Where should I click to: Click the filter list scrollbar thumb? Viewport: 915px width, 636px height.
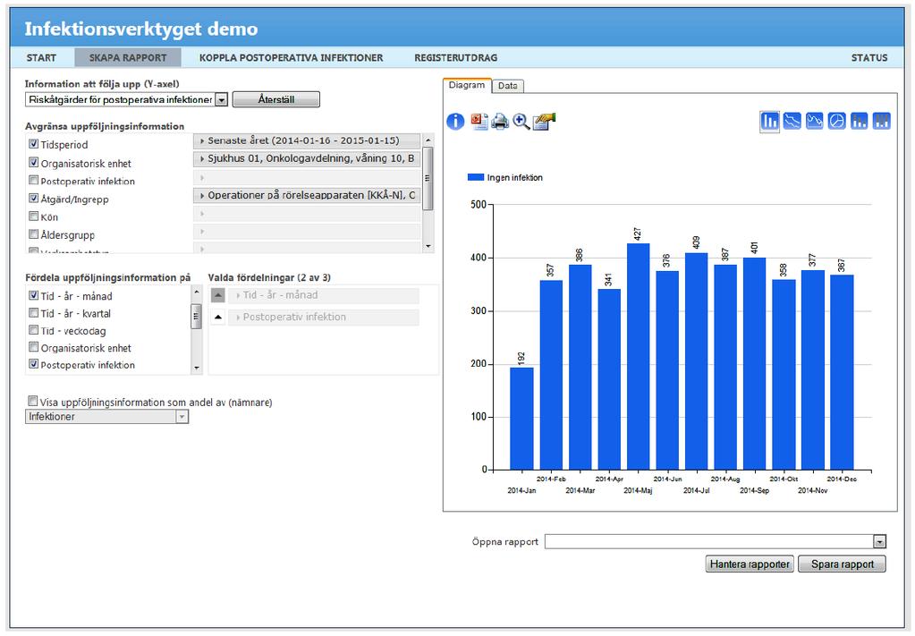pos(428,179)
